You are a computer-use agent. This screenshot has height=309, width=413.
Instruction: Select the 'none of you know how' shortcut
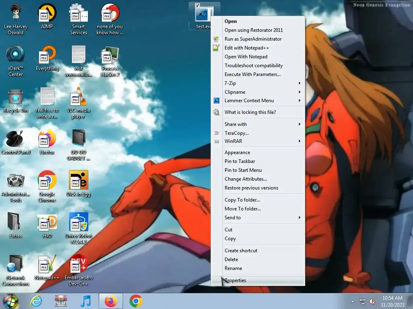click(110, 19)
